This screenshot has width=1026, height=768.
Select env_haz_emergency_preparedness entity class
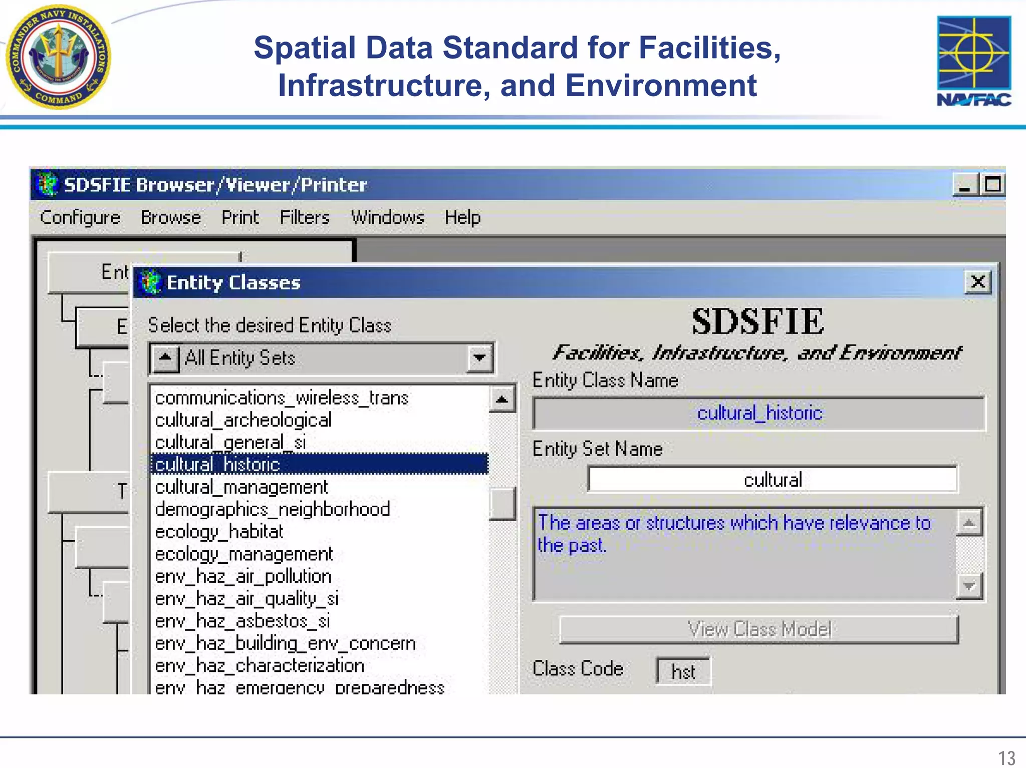click(x=319, y=687)
